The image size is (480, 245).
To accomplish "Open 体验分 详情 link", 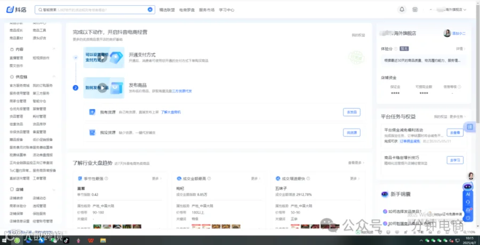I will tap(461, 48).
